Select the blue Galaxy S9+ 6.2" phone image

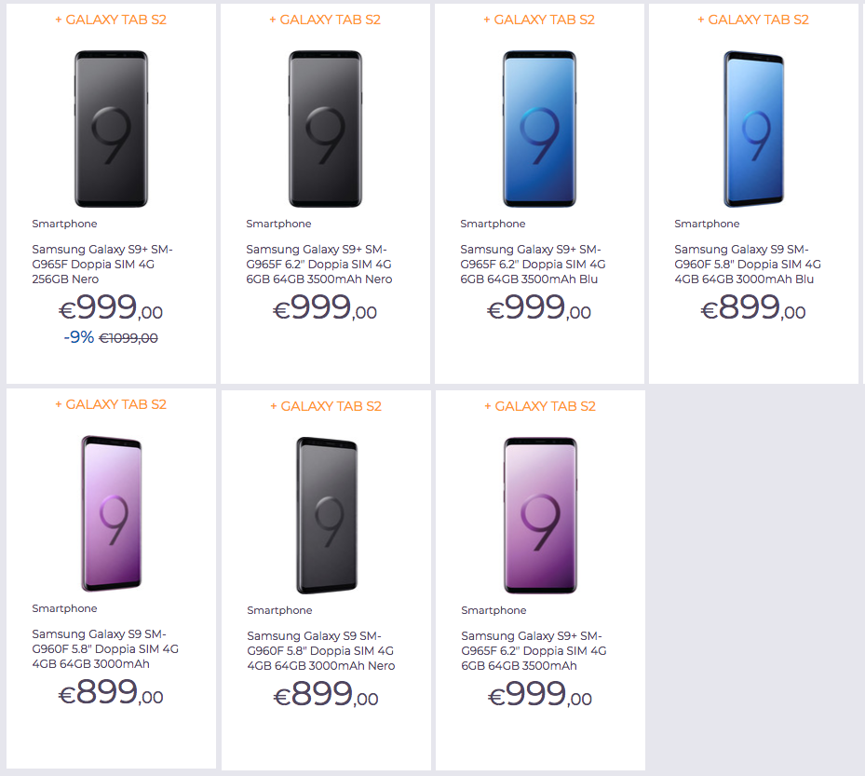[x=539, y=129]
